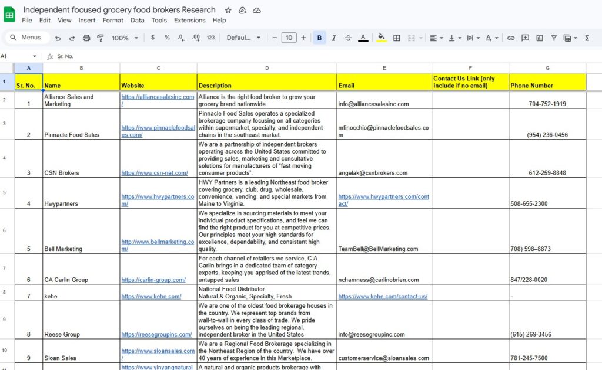Format as percent
This screenshot has height=370, width=602.
167,38
